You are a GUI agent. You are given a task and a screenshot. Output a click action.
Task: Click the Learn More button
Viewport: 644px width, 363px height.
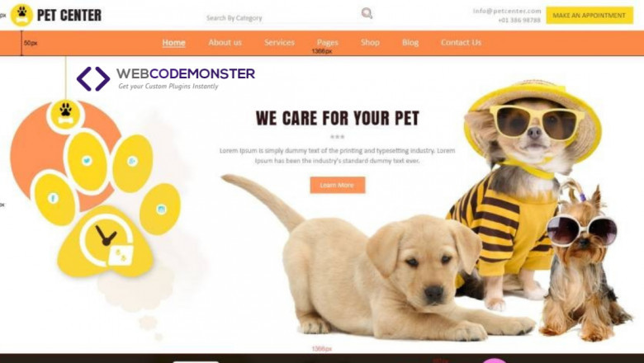pyautogui.click(x=337, y=185)
